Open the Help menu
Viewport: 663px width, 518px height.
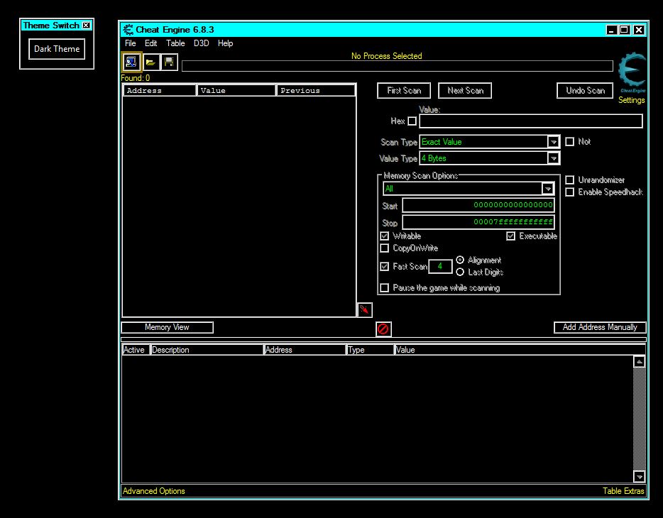point(225,43)
